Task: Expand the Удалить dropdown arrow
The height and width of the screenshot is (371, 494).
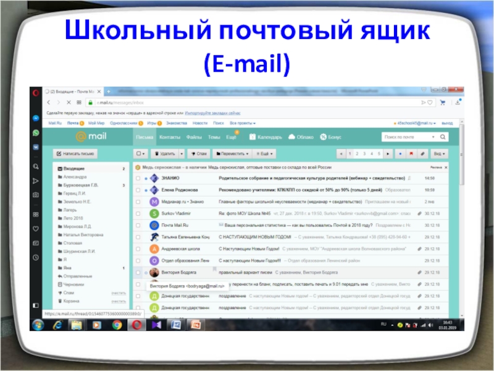Action: pyautogui.click(x=182, y=153)
